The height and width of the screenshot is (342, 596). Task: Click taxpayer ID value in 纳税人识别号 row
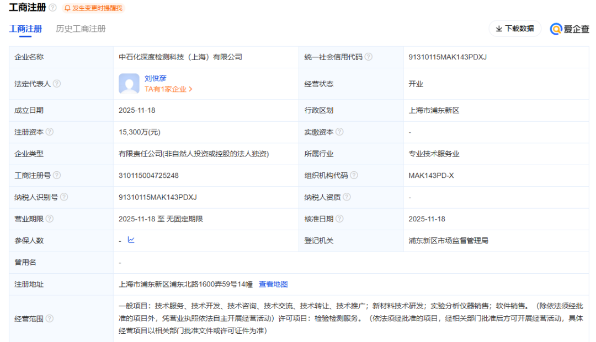pyautogui.click(x=158, y=197)
